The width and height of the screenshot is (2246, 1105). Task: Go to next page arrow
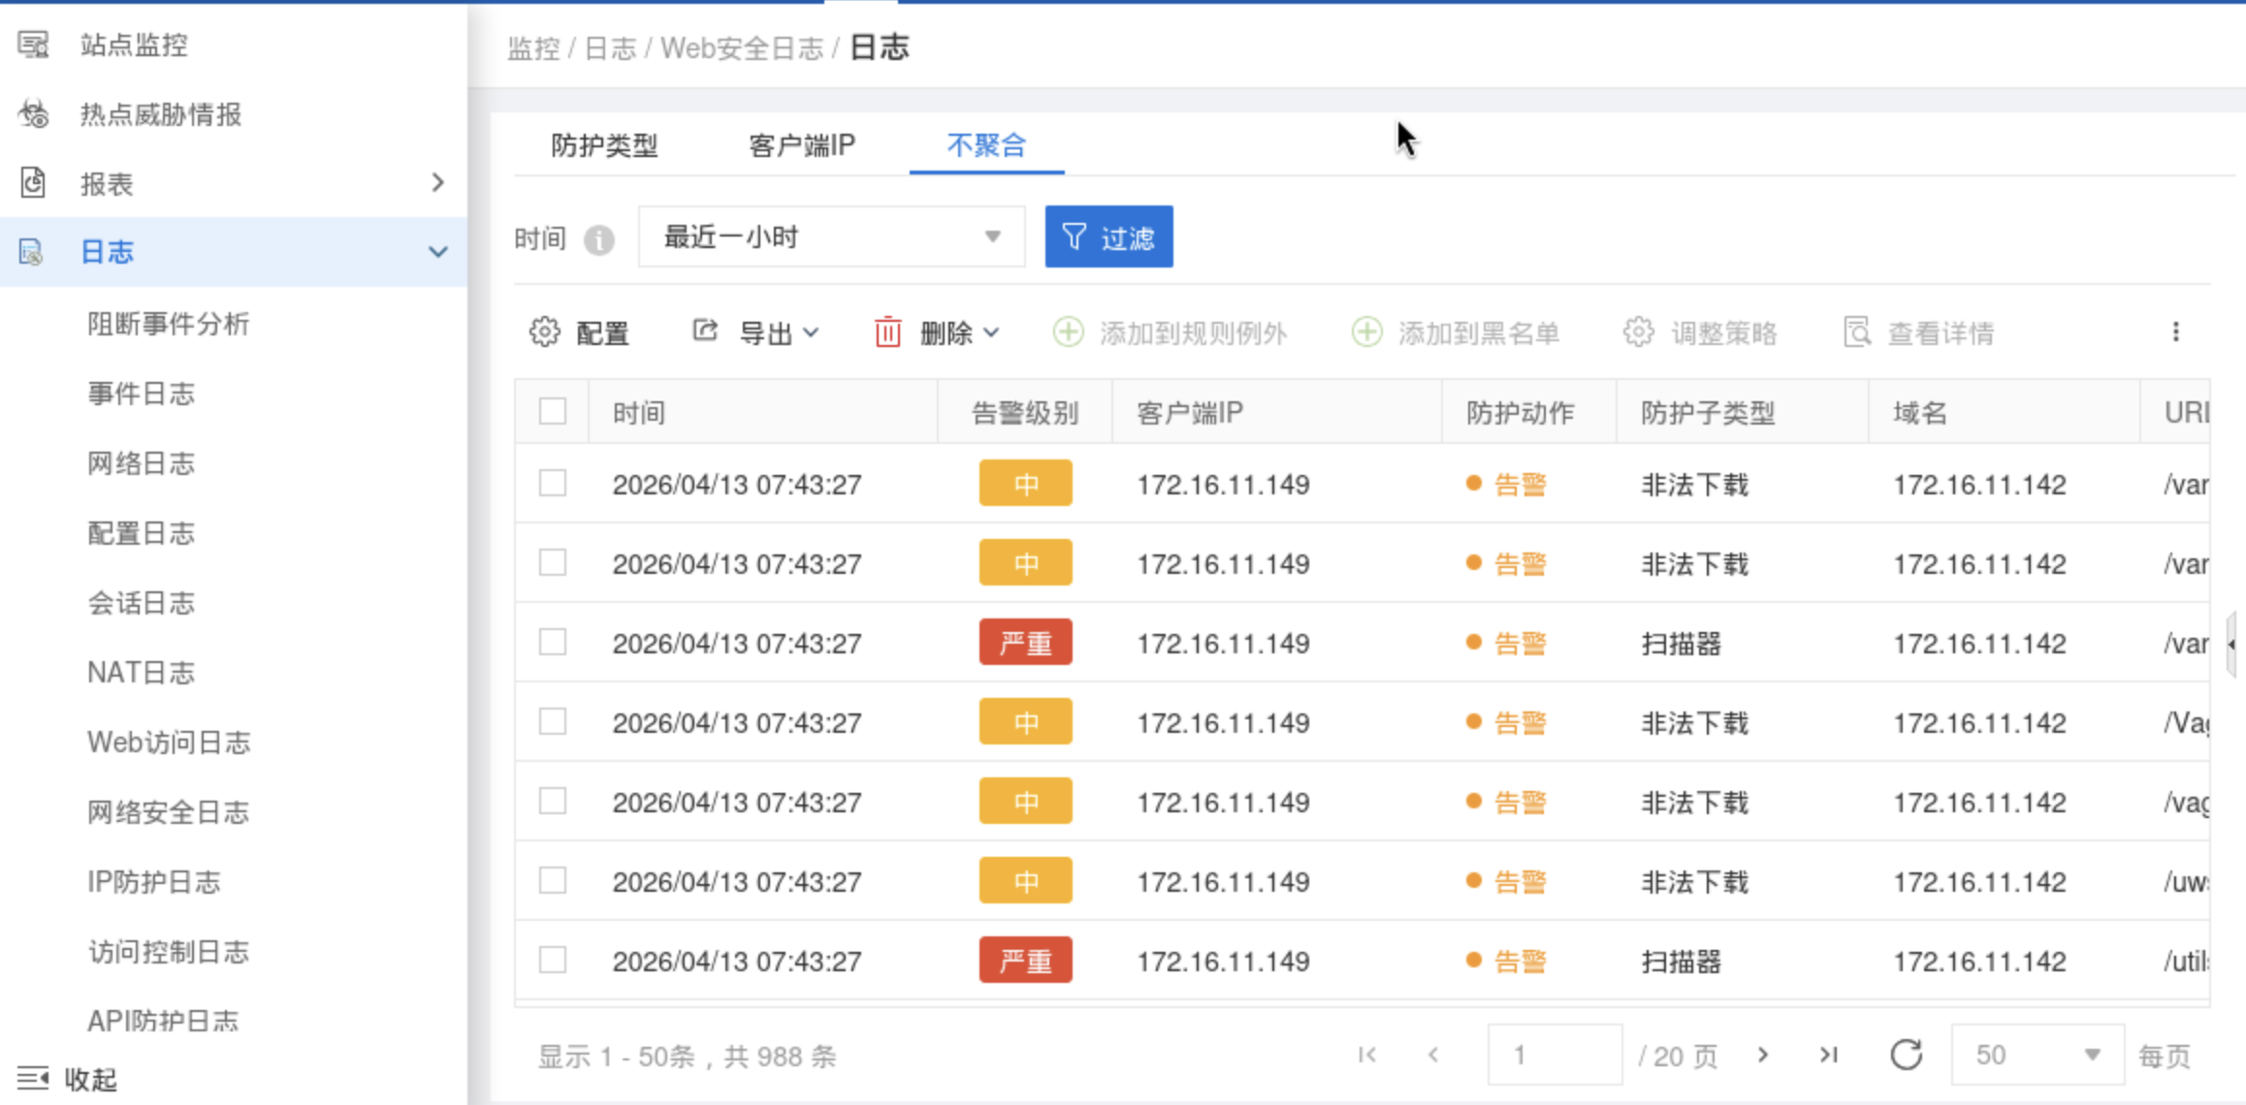pos(1763,1055)
